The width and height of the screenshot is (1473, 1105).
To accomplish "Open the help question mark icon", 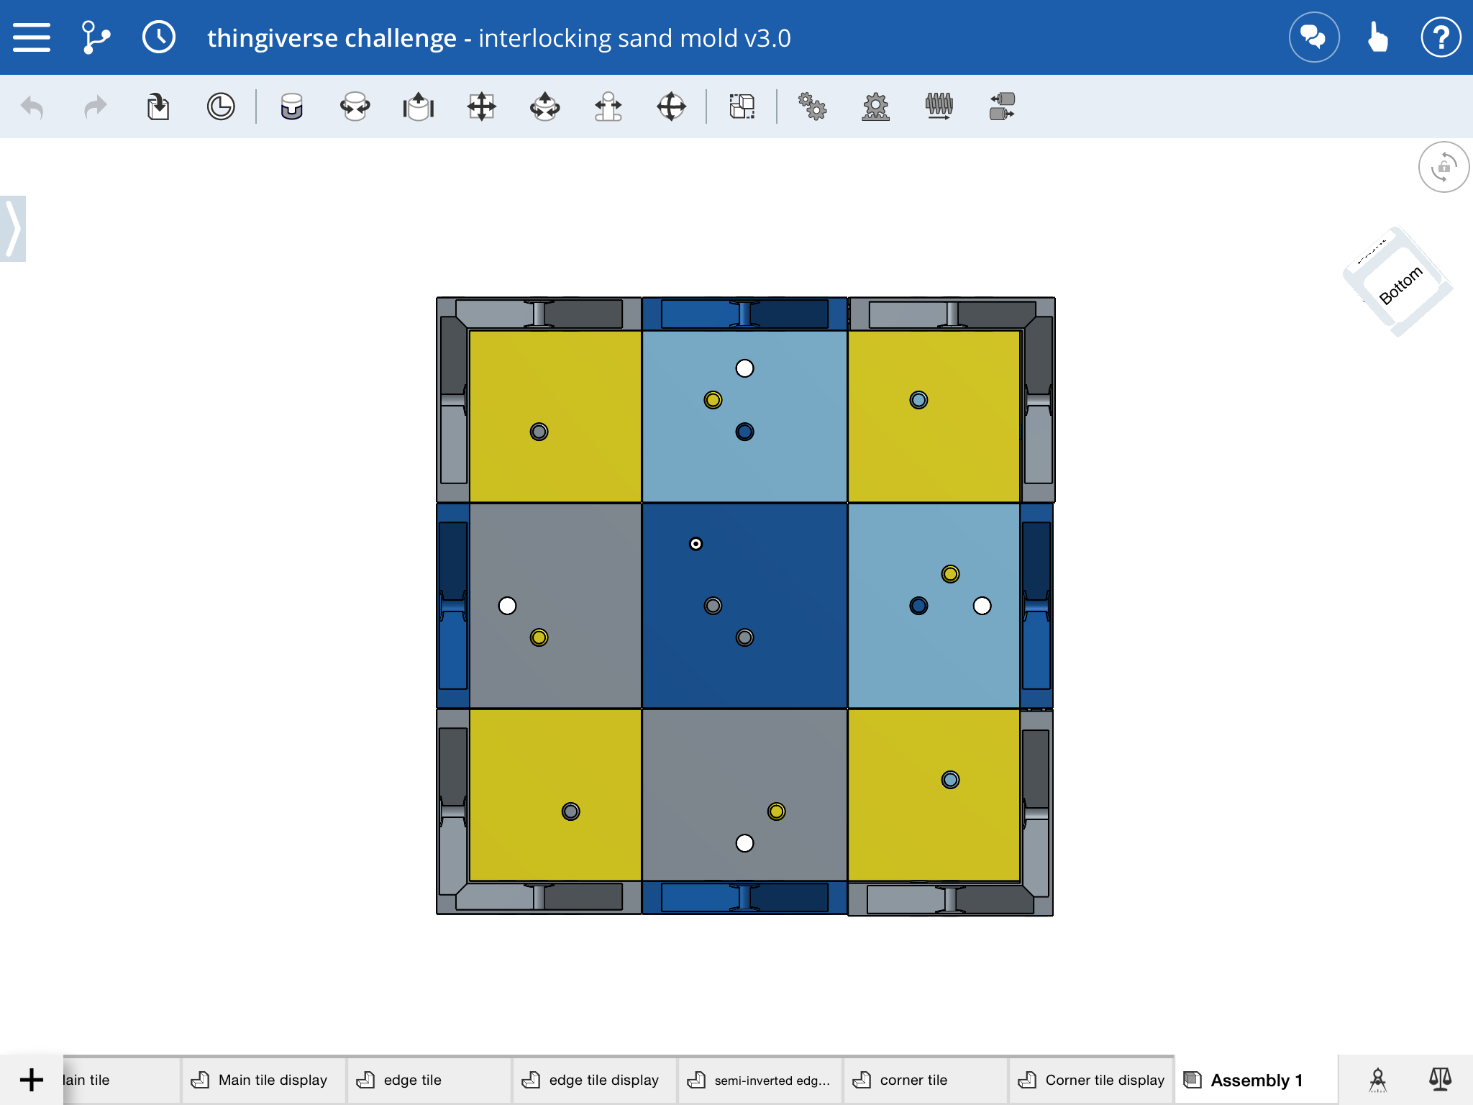I will pyautogui.click(x=1441, y=37).
